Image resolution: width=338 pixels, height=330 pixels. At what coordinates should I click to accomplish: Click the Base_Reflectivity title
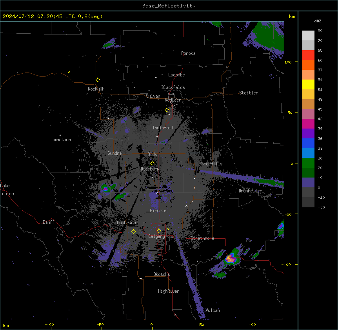[x=169, y=6]
